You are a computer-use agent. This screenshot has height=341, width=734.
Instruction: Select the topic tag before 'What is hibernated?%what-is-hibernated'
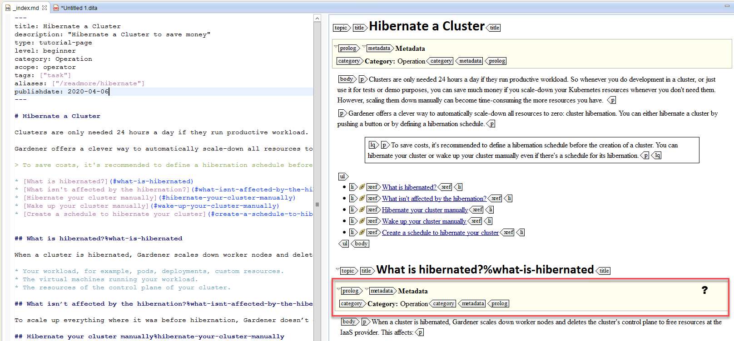tap(349, 271)
